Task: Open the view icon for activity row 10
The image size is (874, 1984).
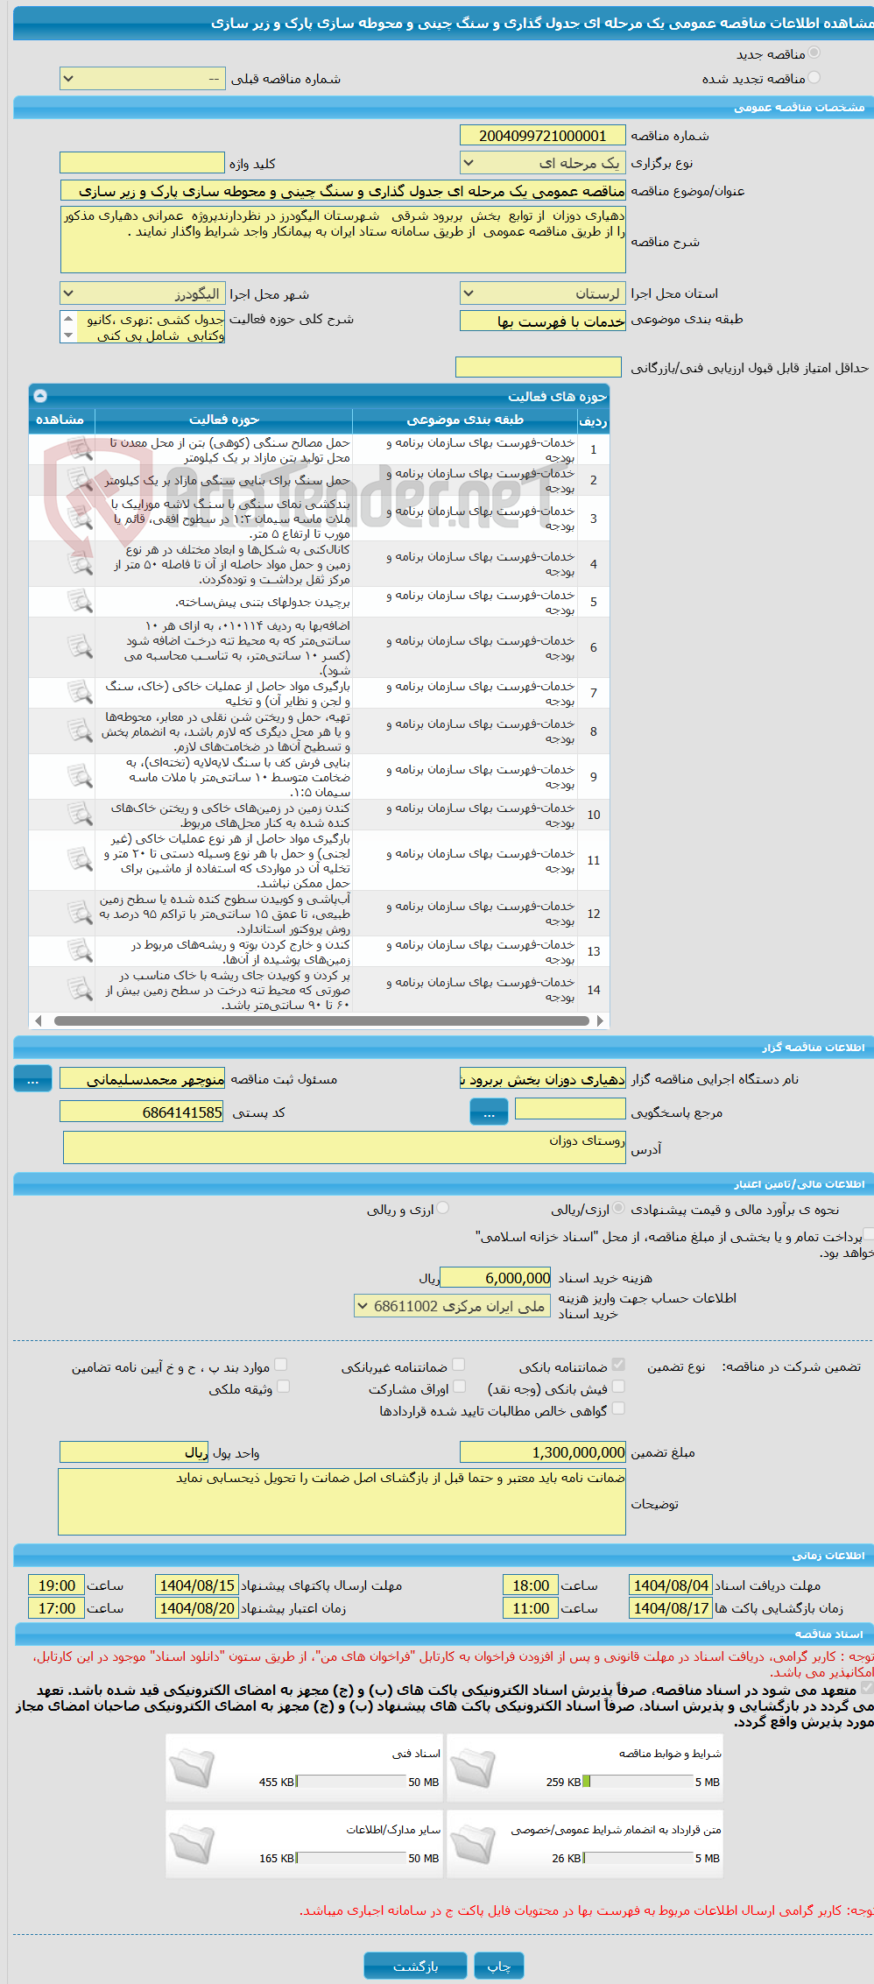Action: [80, 815]
